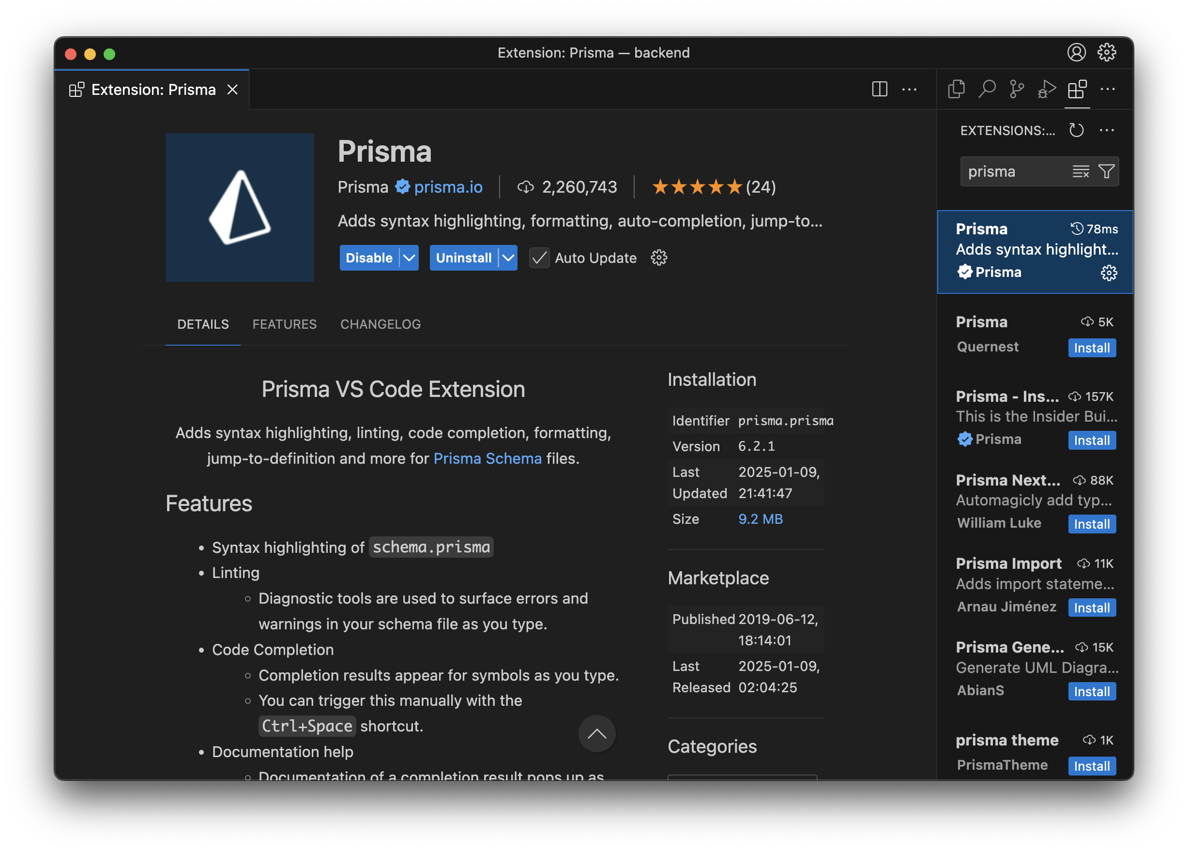
Task: Switch to the CHANGELOG tab
Action: coord(381,324)
